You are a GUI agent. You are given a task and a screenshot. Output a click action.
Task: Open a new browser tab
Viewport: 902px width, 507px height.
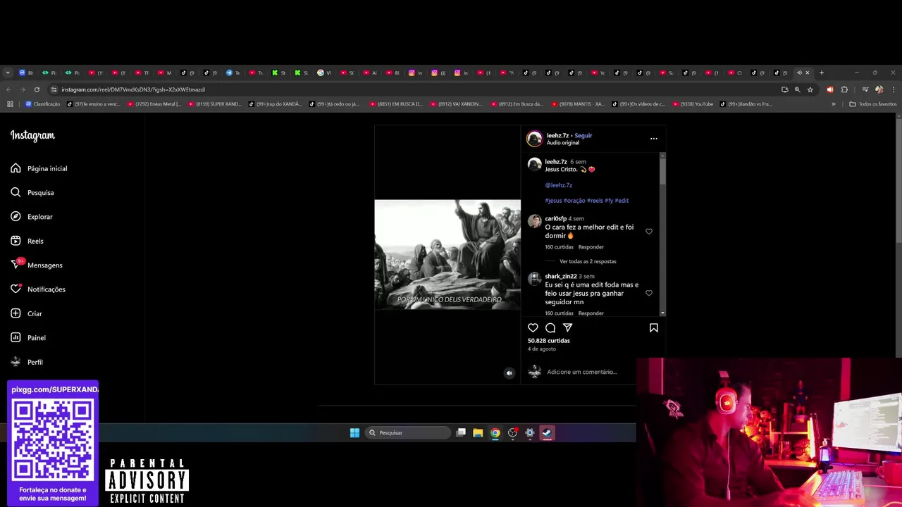[x=821, y=73]
